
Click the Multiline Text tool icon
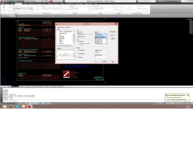pyautogui.click(x=4, y=7)
